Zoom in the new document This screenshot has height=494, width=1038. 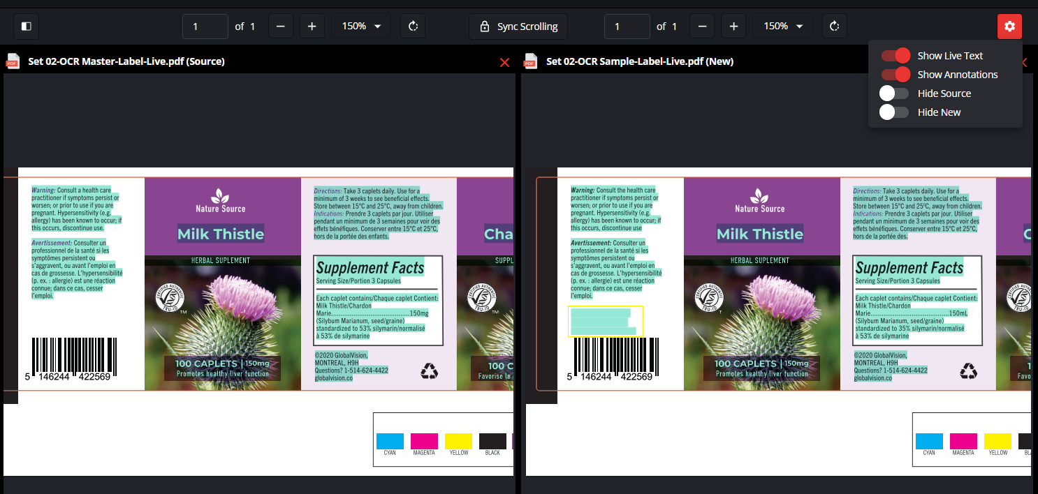(733, 27)
